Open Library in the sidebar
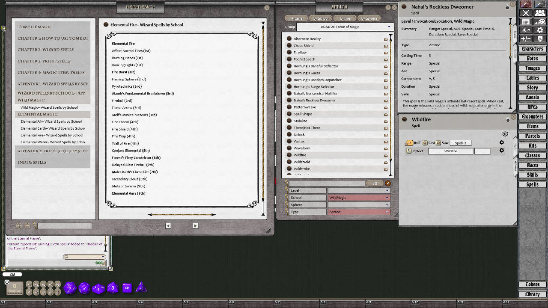Screen dimensions: 548x308 (x=532, y=294)
